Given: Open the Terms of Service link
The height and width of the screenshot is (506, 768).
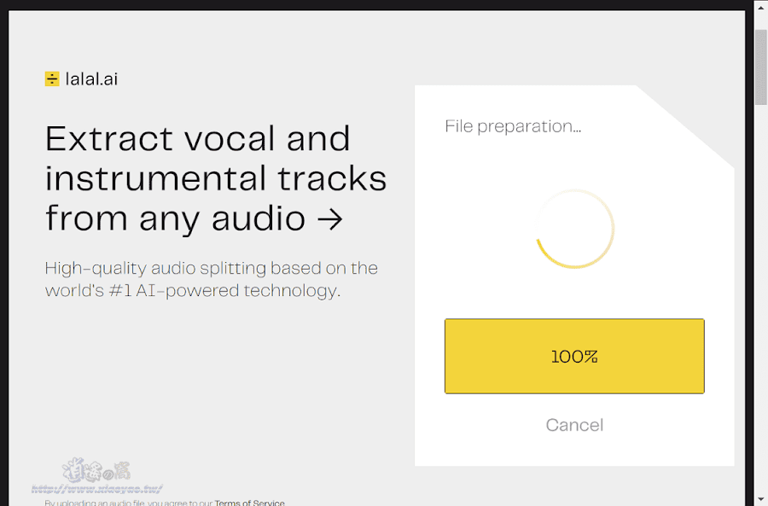Looking at the screenshot, I should coord(249,503).
